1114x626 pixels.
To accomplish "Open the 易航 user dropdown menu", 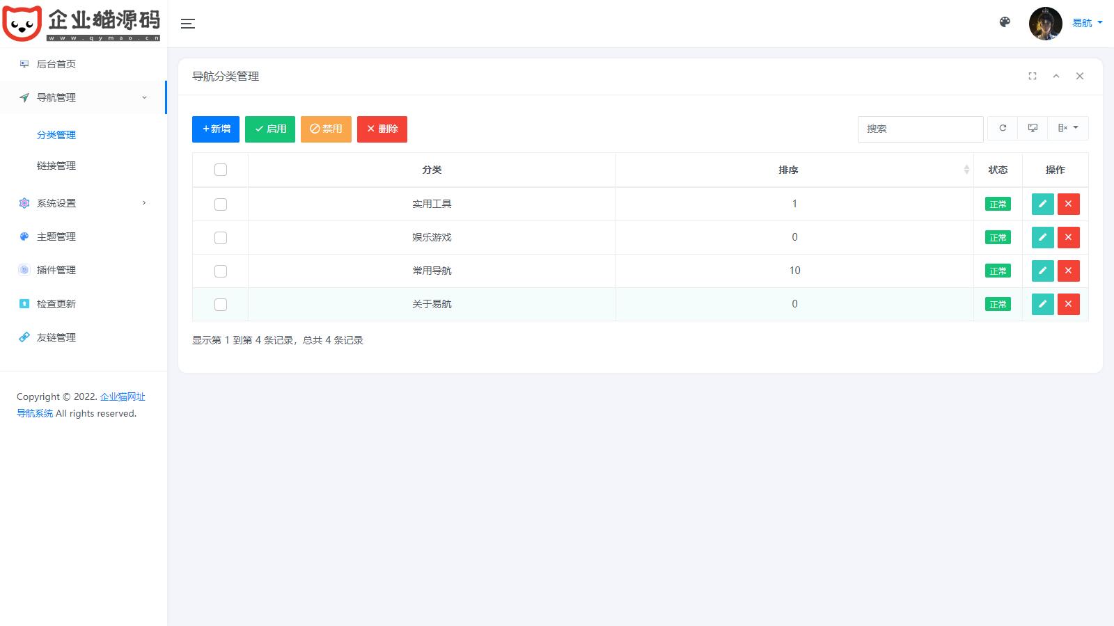I will [x=1086, y=23].
